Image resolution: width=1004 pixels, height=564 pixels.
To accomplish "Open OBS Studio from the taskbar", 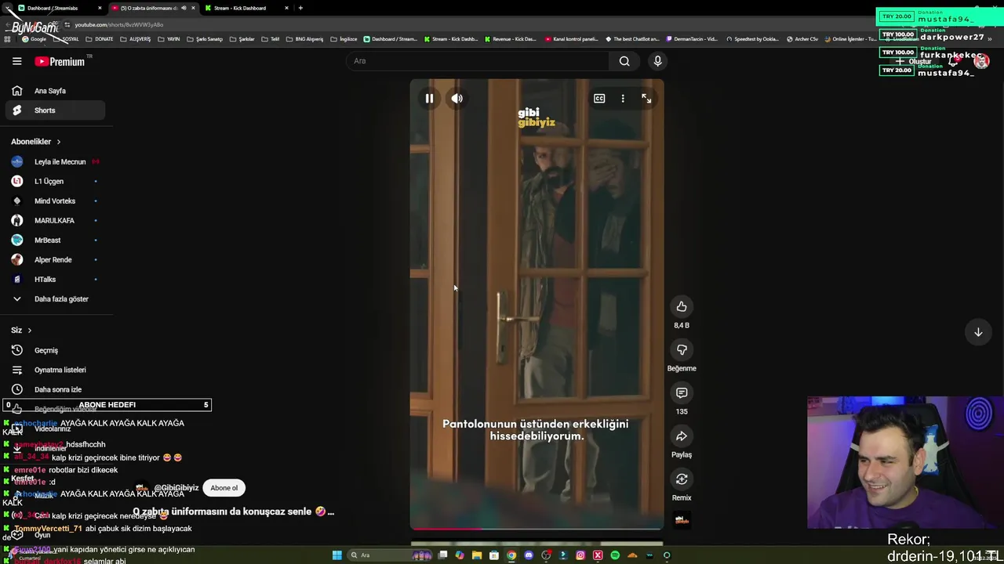I will pos(546,555).
